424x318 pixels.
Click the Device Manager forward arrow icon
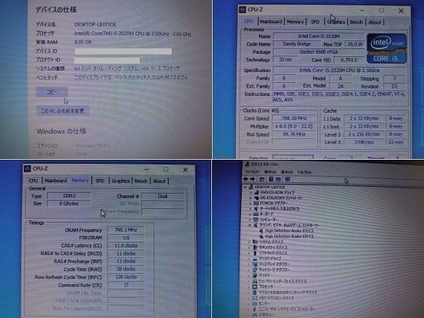click(x=253, y=179)
